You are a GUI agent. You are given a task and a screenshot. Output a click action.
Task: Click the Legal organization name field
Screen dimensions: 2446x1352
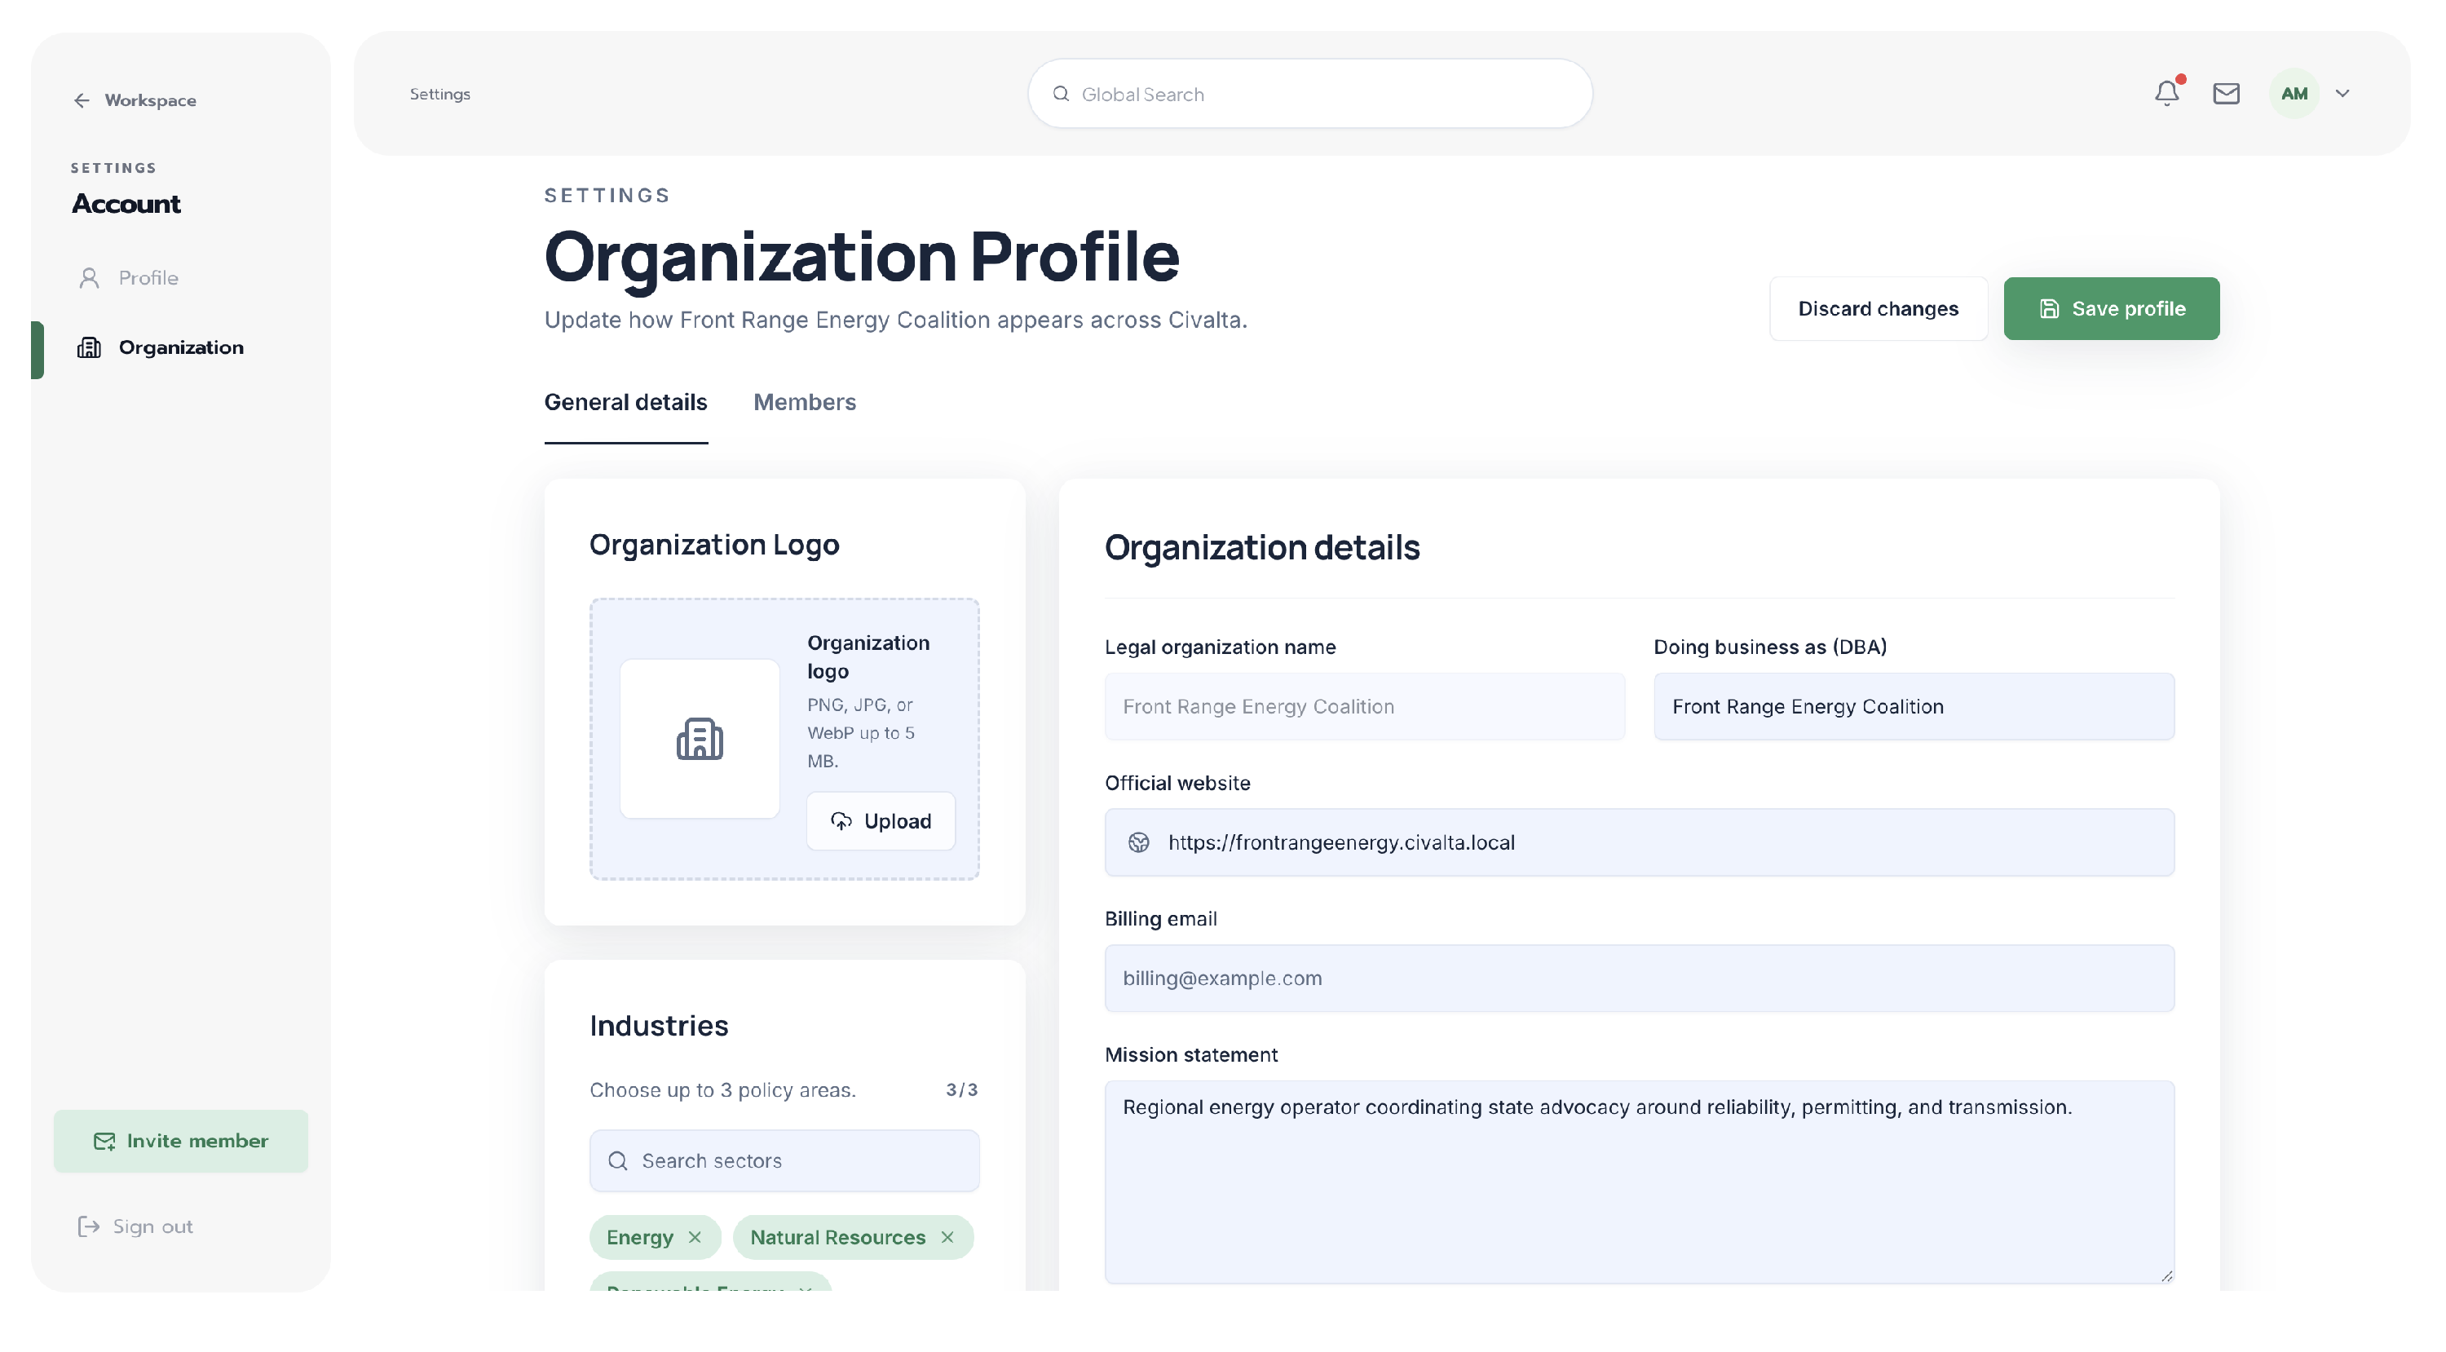pyautogui.click(x=1365, y=706)
